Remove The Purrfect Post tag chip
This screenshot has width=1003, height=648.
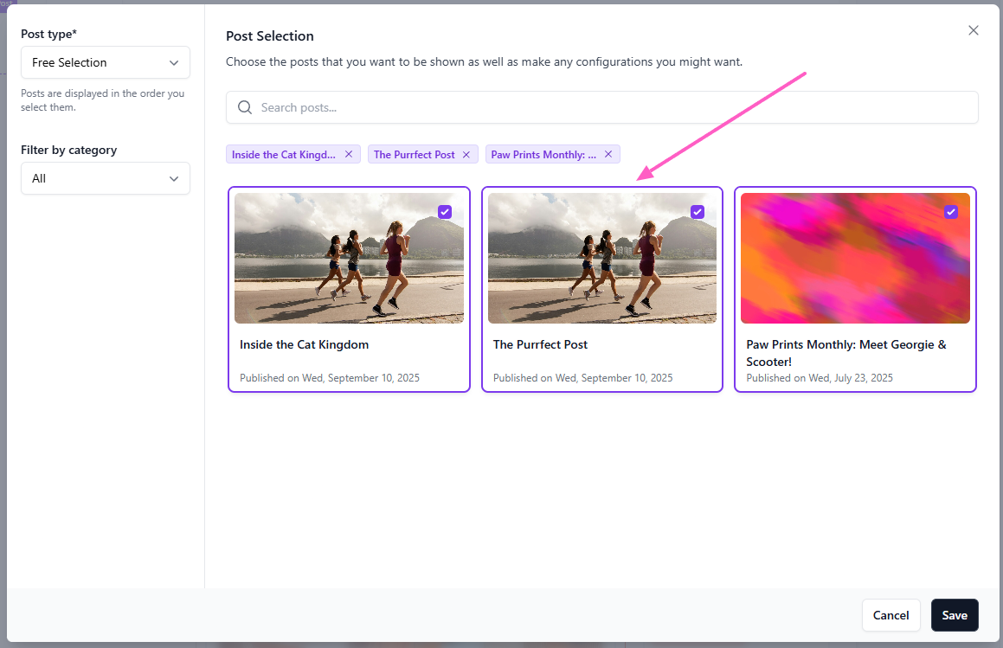coord(466,155)
